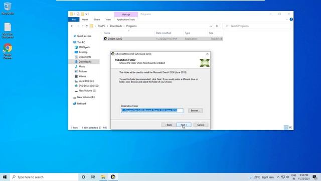This screenshot has width=321, height=181.
Task: Open Explorer help icon
Action: [x=291, y=19]
